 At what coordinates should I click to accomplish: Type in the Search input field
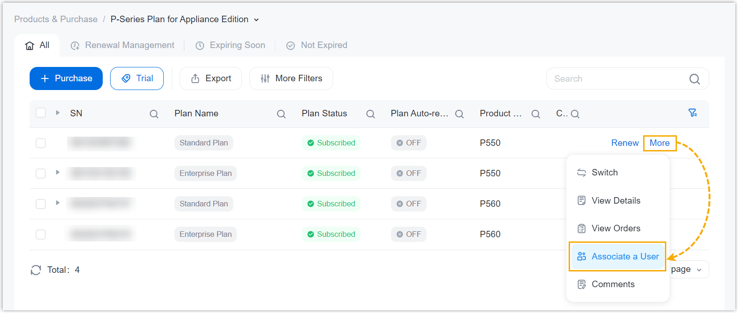615,79
